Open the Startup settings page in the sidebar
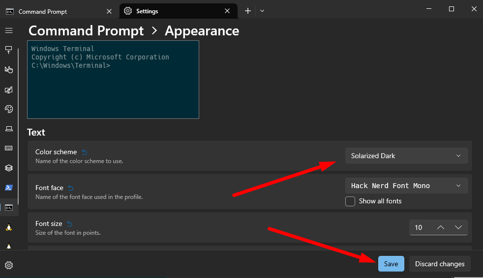Screen dimensions: 483x278 point(9,50)
